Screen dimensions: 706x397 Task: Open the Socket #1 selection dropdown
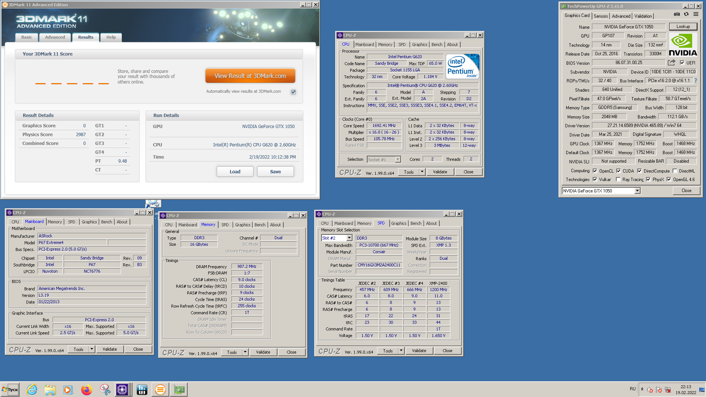[397, 159]
